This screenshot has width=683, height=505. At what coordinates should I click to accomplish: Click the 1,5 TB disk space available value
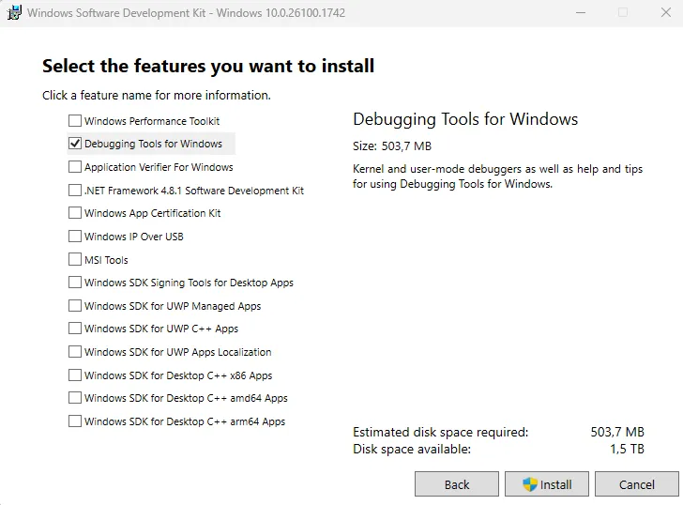(627, 449)
